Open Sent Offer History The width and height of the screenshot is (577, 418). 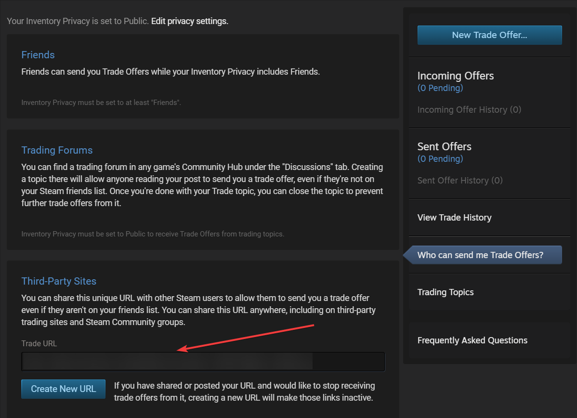pos(460,180)
